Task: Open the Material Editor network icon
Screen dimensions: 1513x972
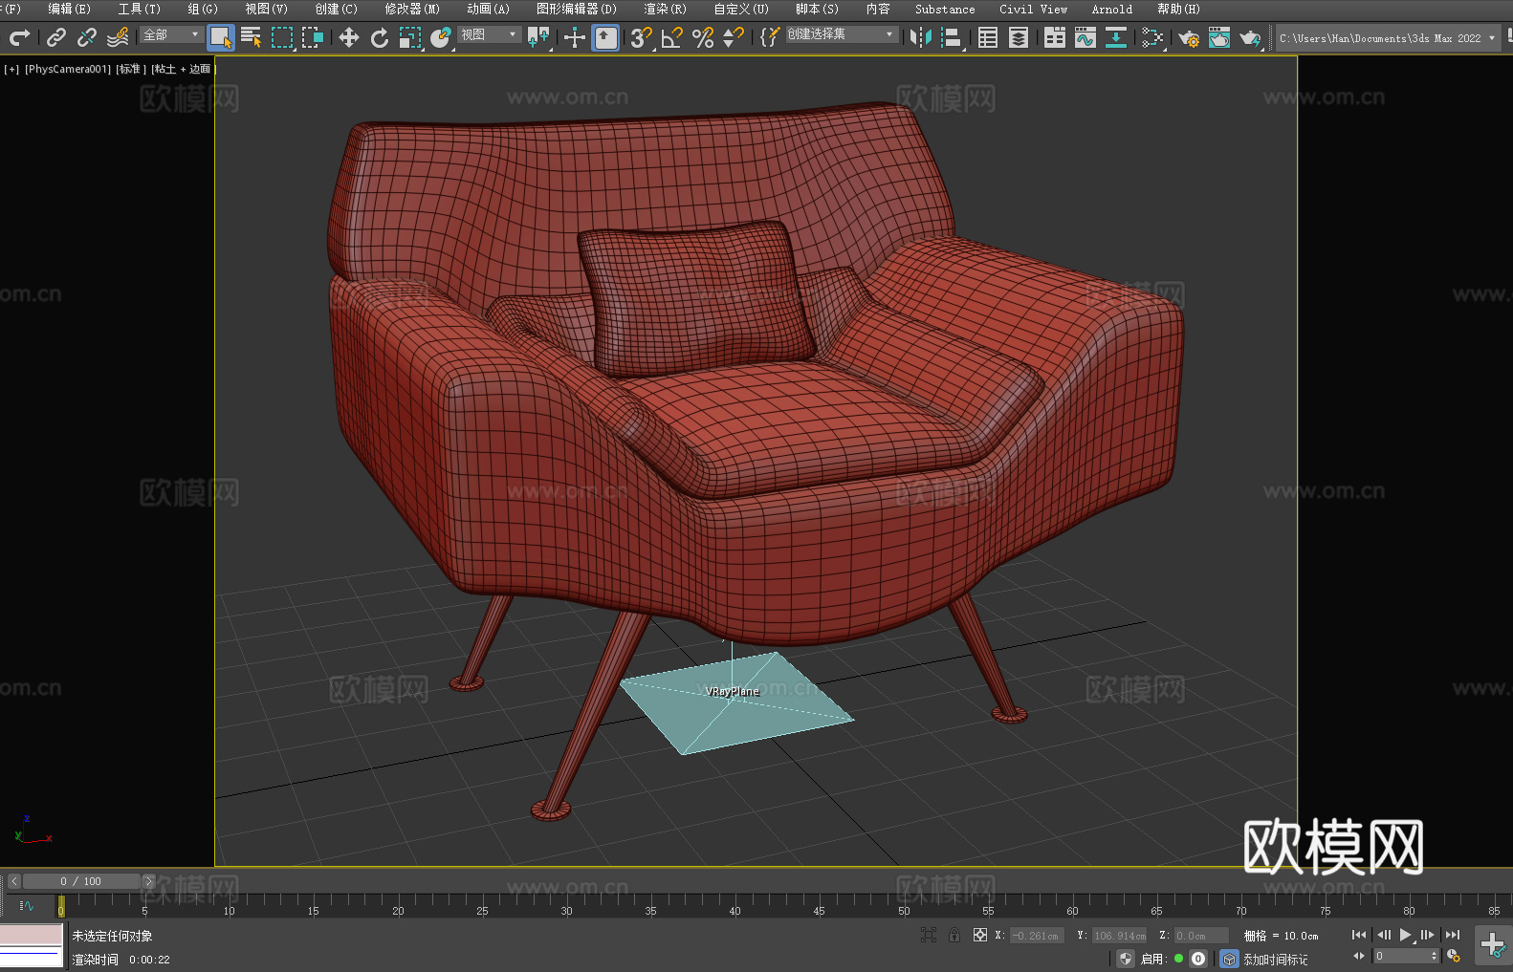Action: 1152,38
